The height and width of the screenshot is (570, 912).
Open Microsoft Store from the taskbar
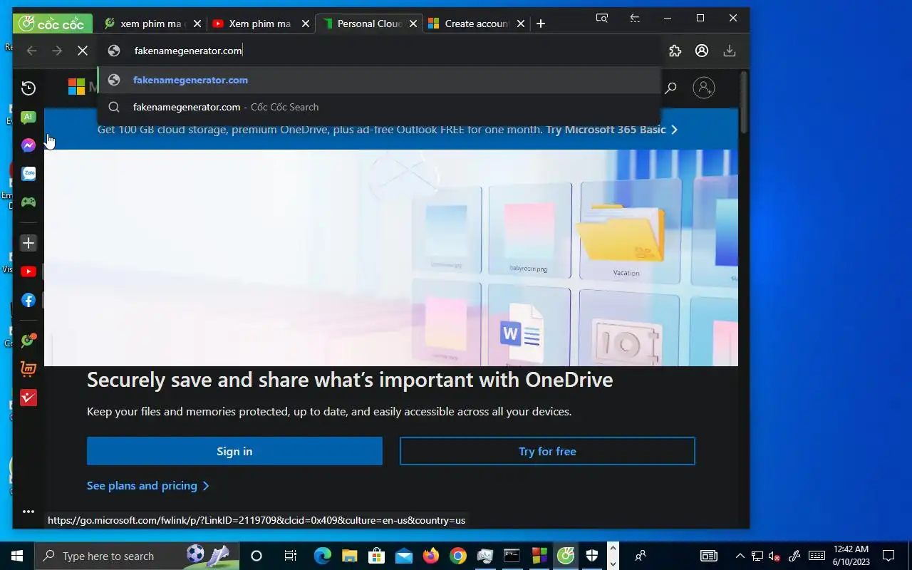(376, 556)
